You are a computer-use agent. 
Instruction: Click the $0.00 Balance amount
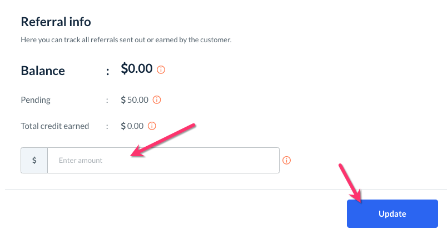[x=136, y=69]
